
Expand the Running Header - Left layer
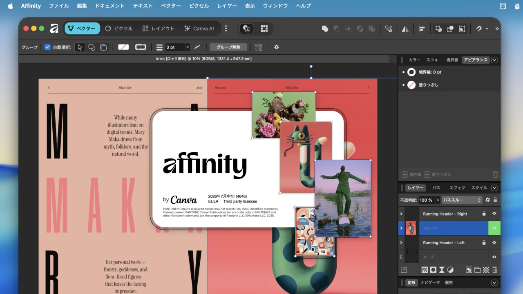click(x=401, y=243)
